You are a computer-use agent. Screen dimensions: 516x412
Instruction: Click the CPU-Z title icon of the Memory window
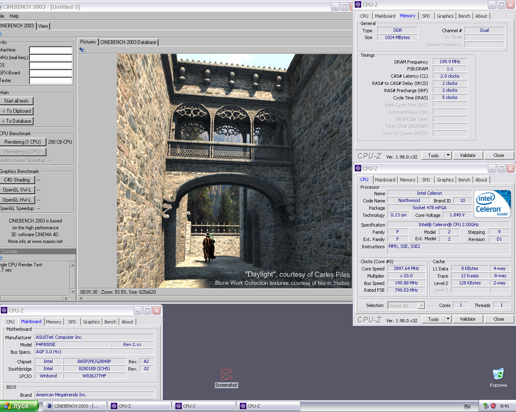click(358, 5)
